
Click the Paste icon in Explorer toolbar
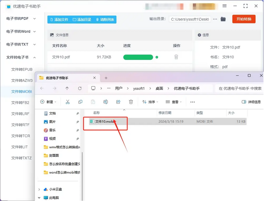pos(93,102)
